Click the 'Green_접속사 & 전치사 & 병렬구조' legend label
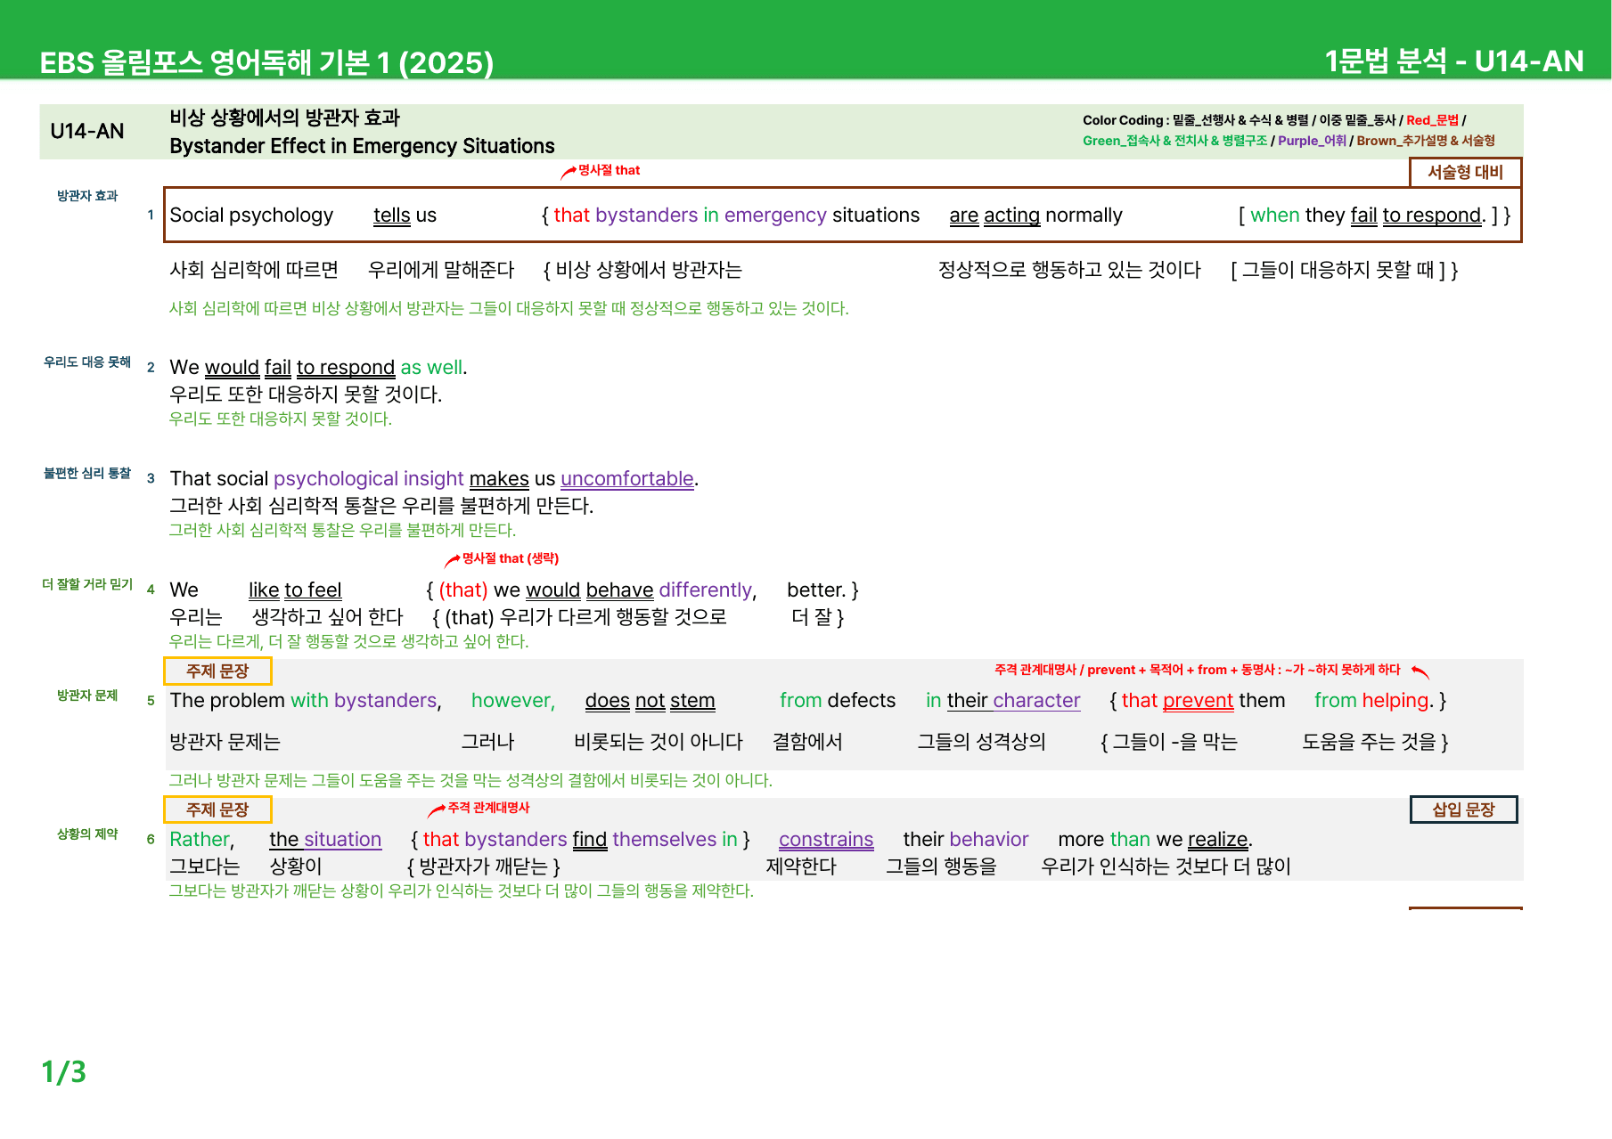This screenshot has width=1612, height=1139. 1174,141
